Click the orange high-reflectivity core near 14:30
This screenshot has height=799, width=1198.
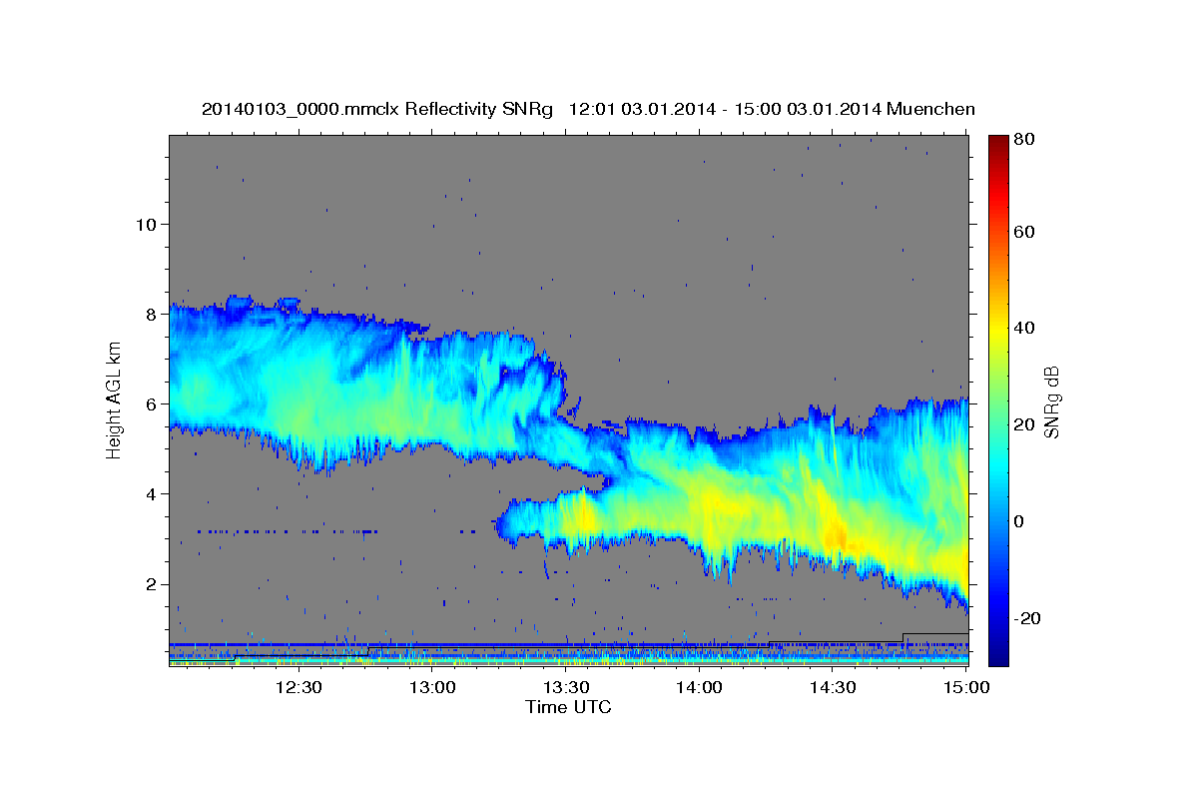tap(835, 537)
